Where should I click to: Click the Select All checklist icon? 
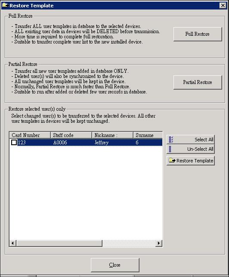(x=171, y=140)
